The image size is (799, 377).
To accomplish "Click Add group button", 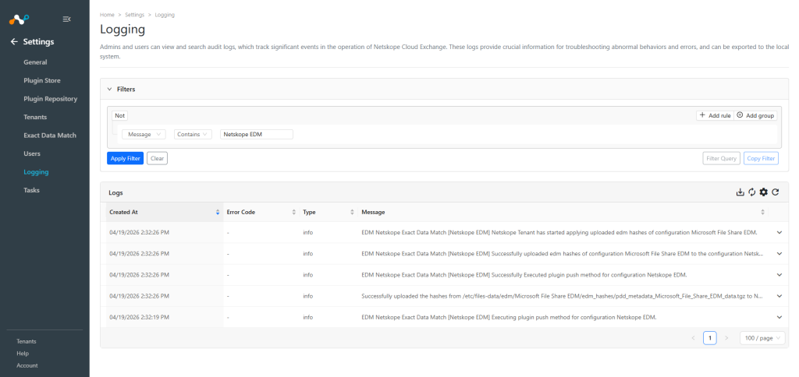I will tap(755, 115).
